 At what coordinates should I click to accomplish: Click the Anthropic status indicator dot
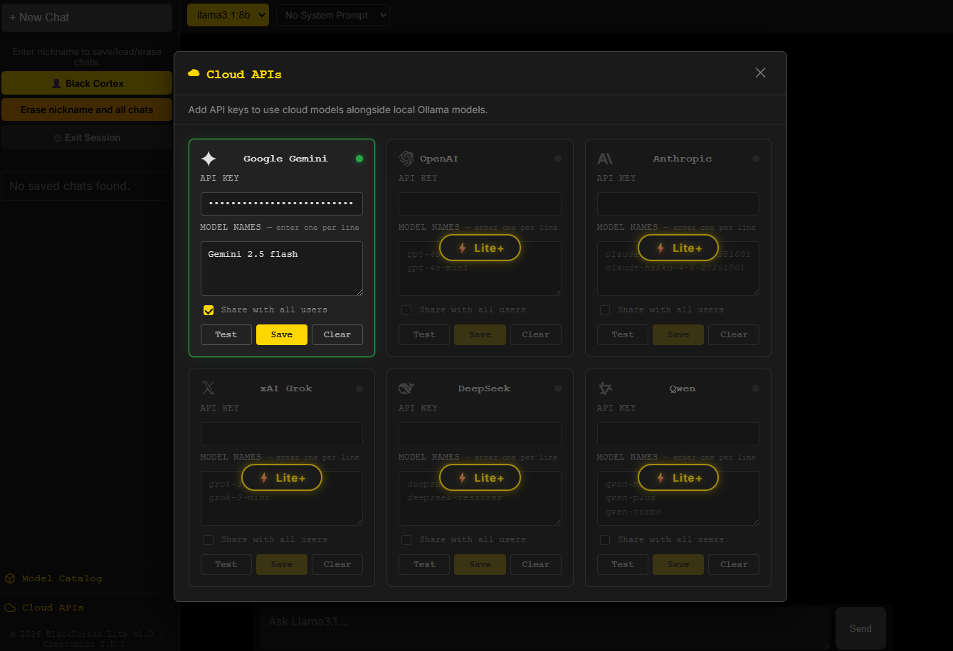756,159
